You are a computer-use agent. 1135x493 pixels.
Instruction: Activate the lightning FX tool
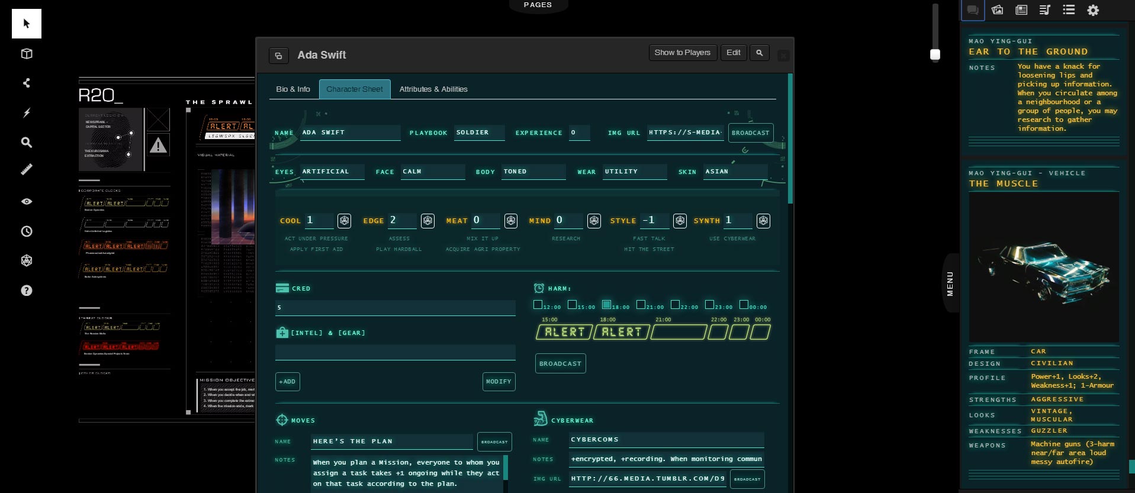(26, 112)
